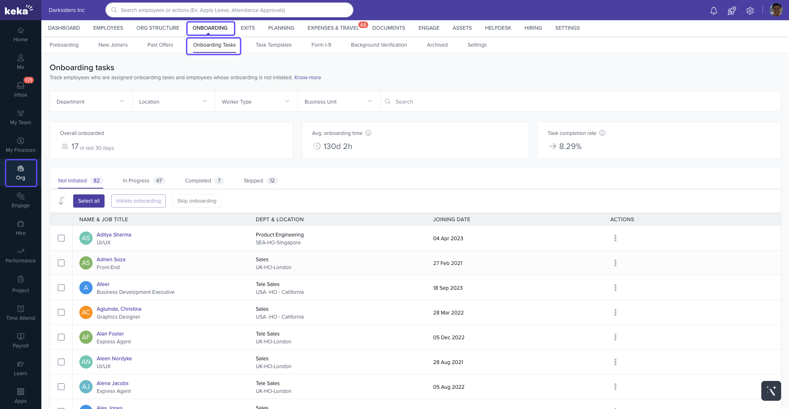Open the Location filter dropdown

pos(173,102)
